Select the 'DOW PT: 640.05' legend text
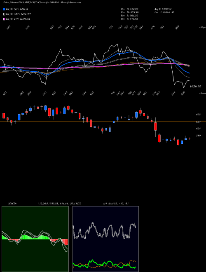 [18, 19]
